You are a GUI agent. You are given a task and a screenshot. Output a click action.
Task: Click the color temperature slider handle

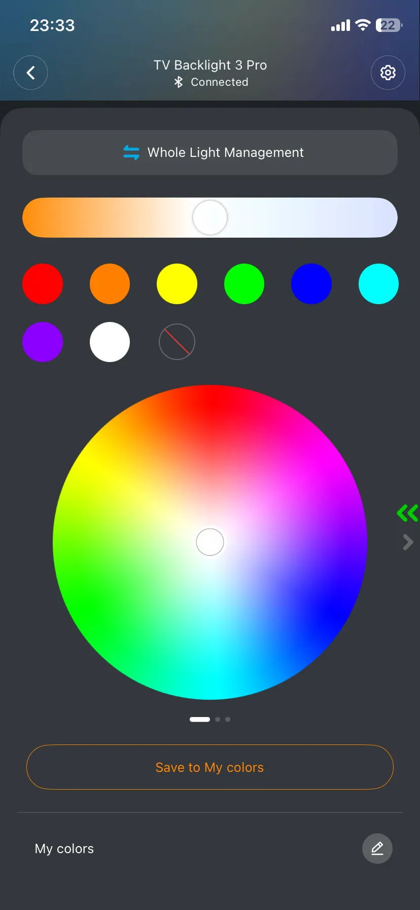[210, 217]
